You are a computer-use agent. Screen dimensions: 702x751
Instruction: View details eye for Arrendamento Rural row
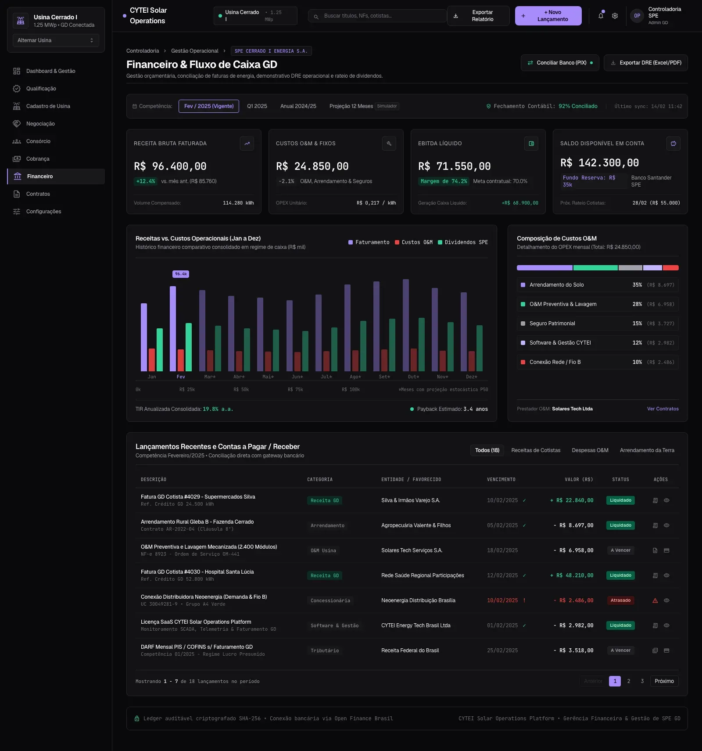tap(666, 525)
